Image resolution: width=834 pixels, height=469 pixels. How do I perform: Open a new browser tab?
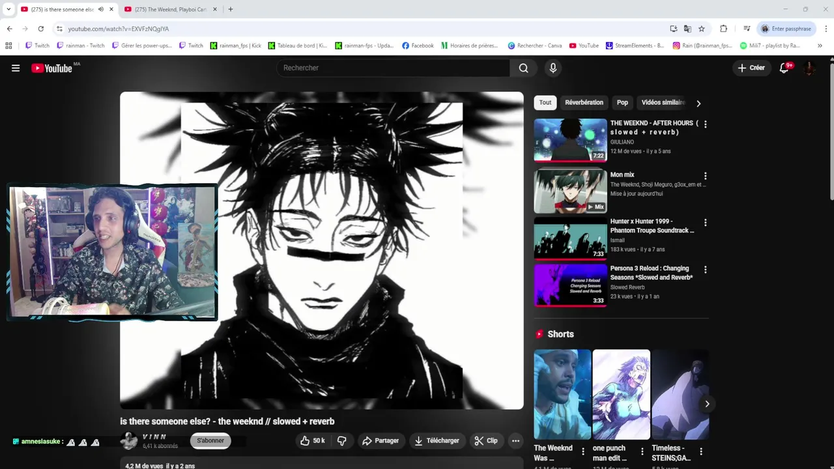(230, 9)
